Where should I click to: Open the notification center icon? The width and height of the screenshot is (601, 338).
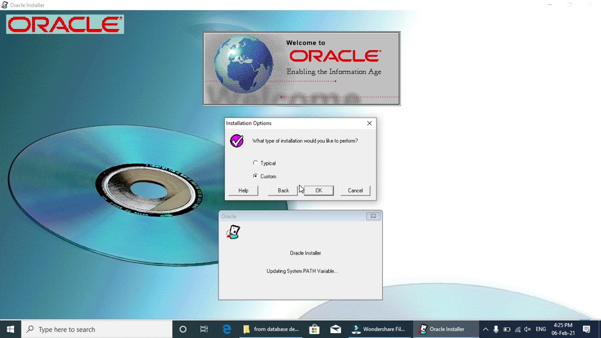coord(586,329)
